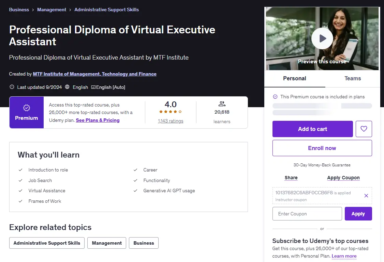Click the Share button
Image resolution: width=384 pixels, height=262 pixels.
[x=291, y=178]
